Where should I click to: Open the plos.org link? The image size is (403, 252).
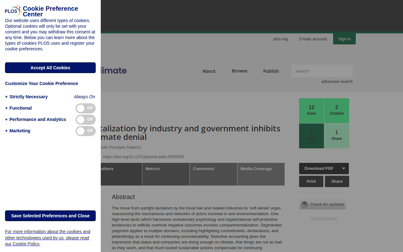tap(281, 39)
